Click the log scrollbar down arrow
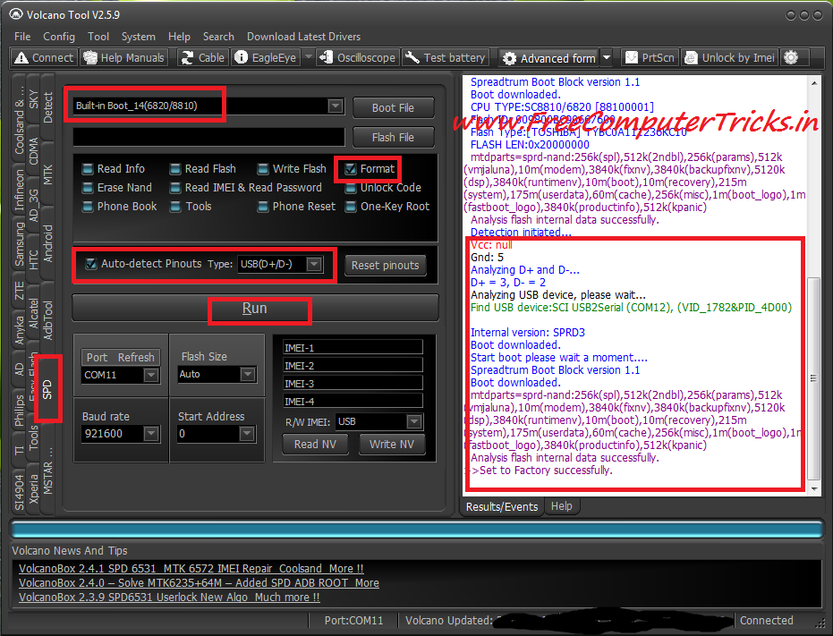 click(814, 488)
